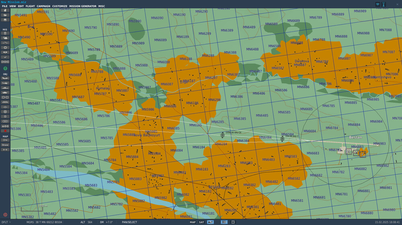Select the distance ruler measurement tool
Image resolution: width=402 pixels, height=225 pixels.
click(x=5, y=150)
